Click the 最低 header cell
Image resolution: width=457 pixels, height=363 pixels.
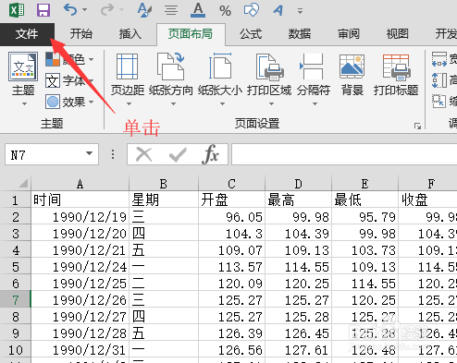click(x=364, y=200)
